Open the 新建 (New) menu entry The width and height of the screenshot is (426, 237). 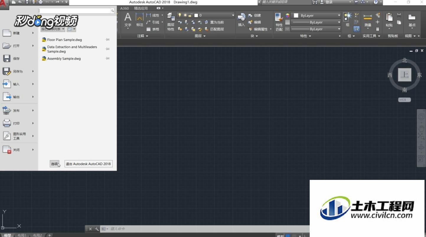(19, 33)
